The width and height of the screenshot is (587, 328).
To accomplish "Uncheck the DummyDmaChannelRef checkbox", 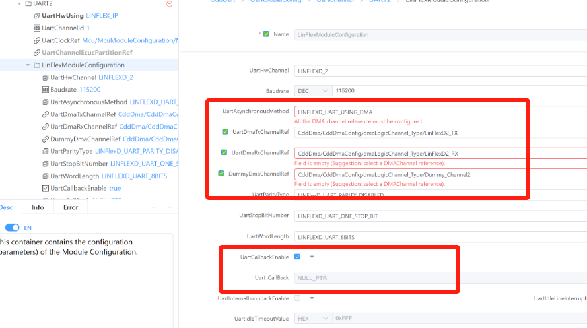I will (x=221, y=174).
